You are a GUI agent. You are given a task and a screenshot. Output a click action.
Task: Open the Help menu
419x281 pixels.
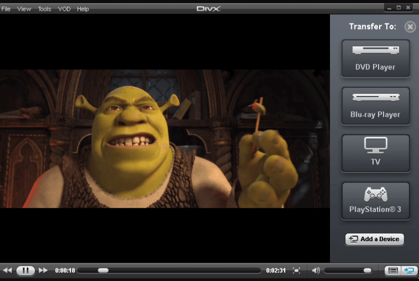point(83,9)
